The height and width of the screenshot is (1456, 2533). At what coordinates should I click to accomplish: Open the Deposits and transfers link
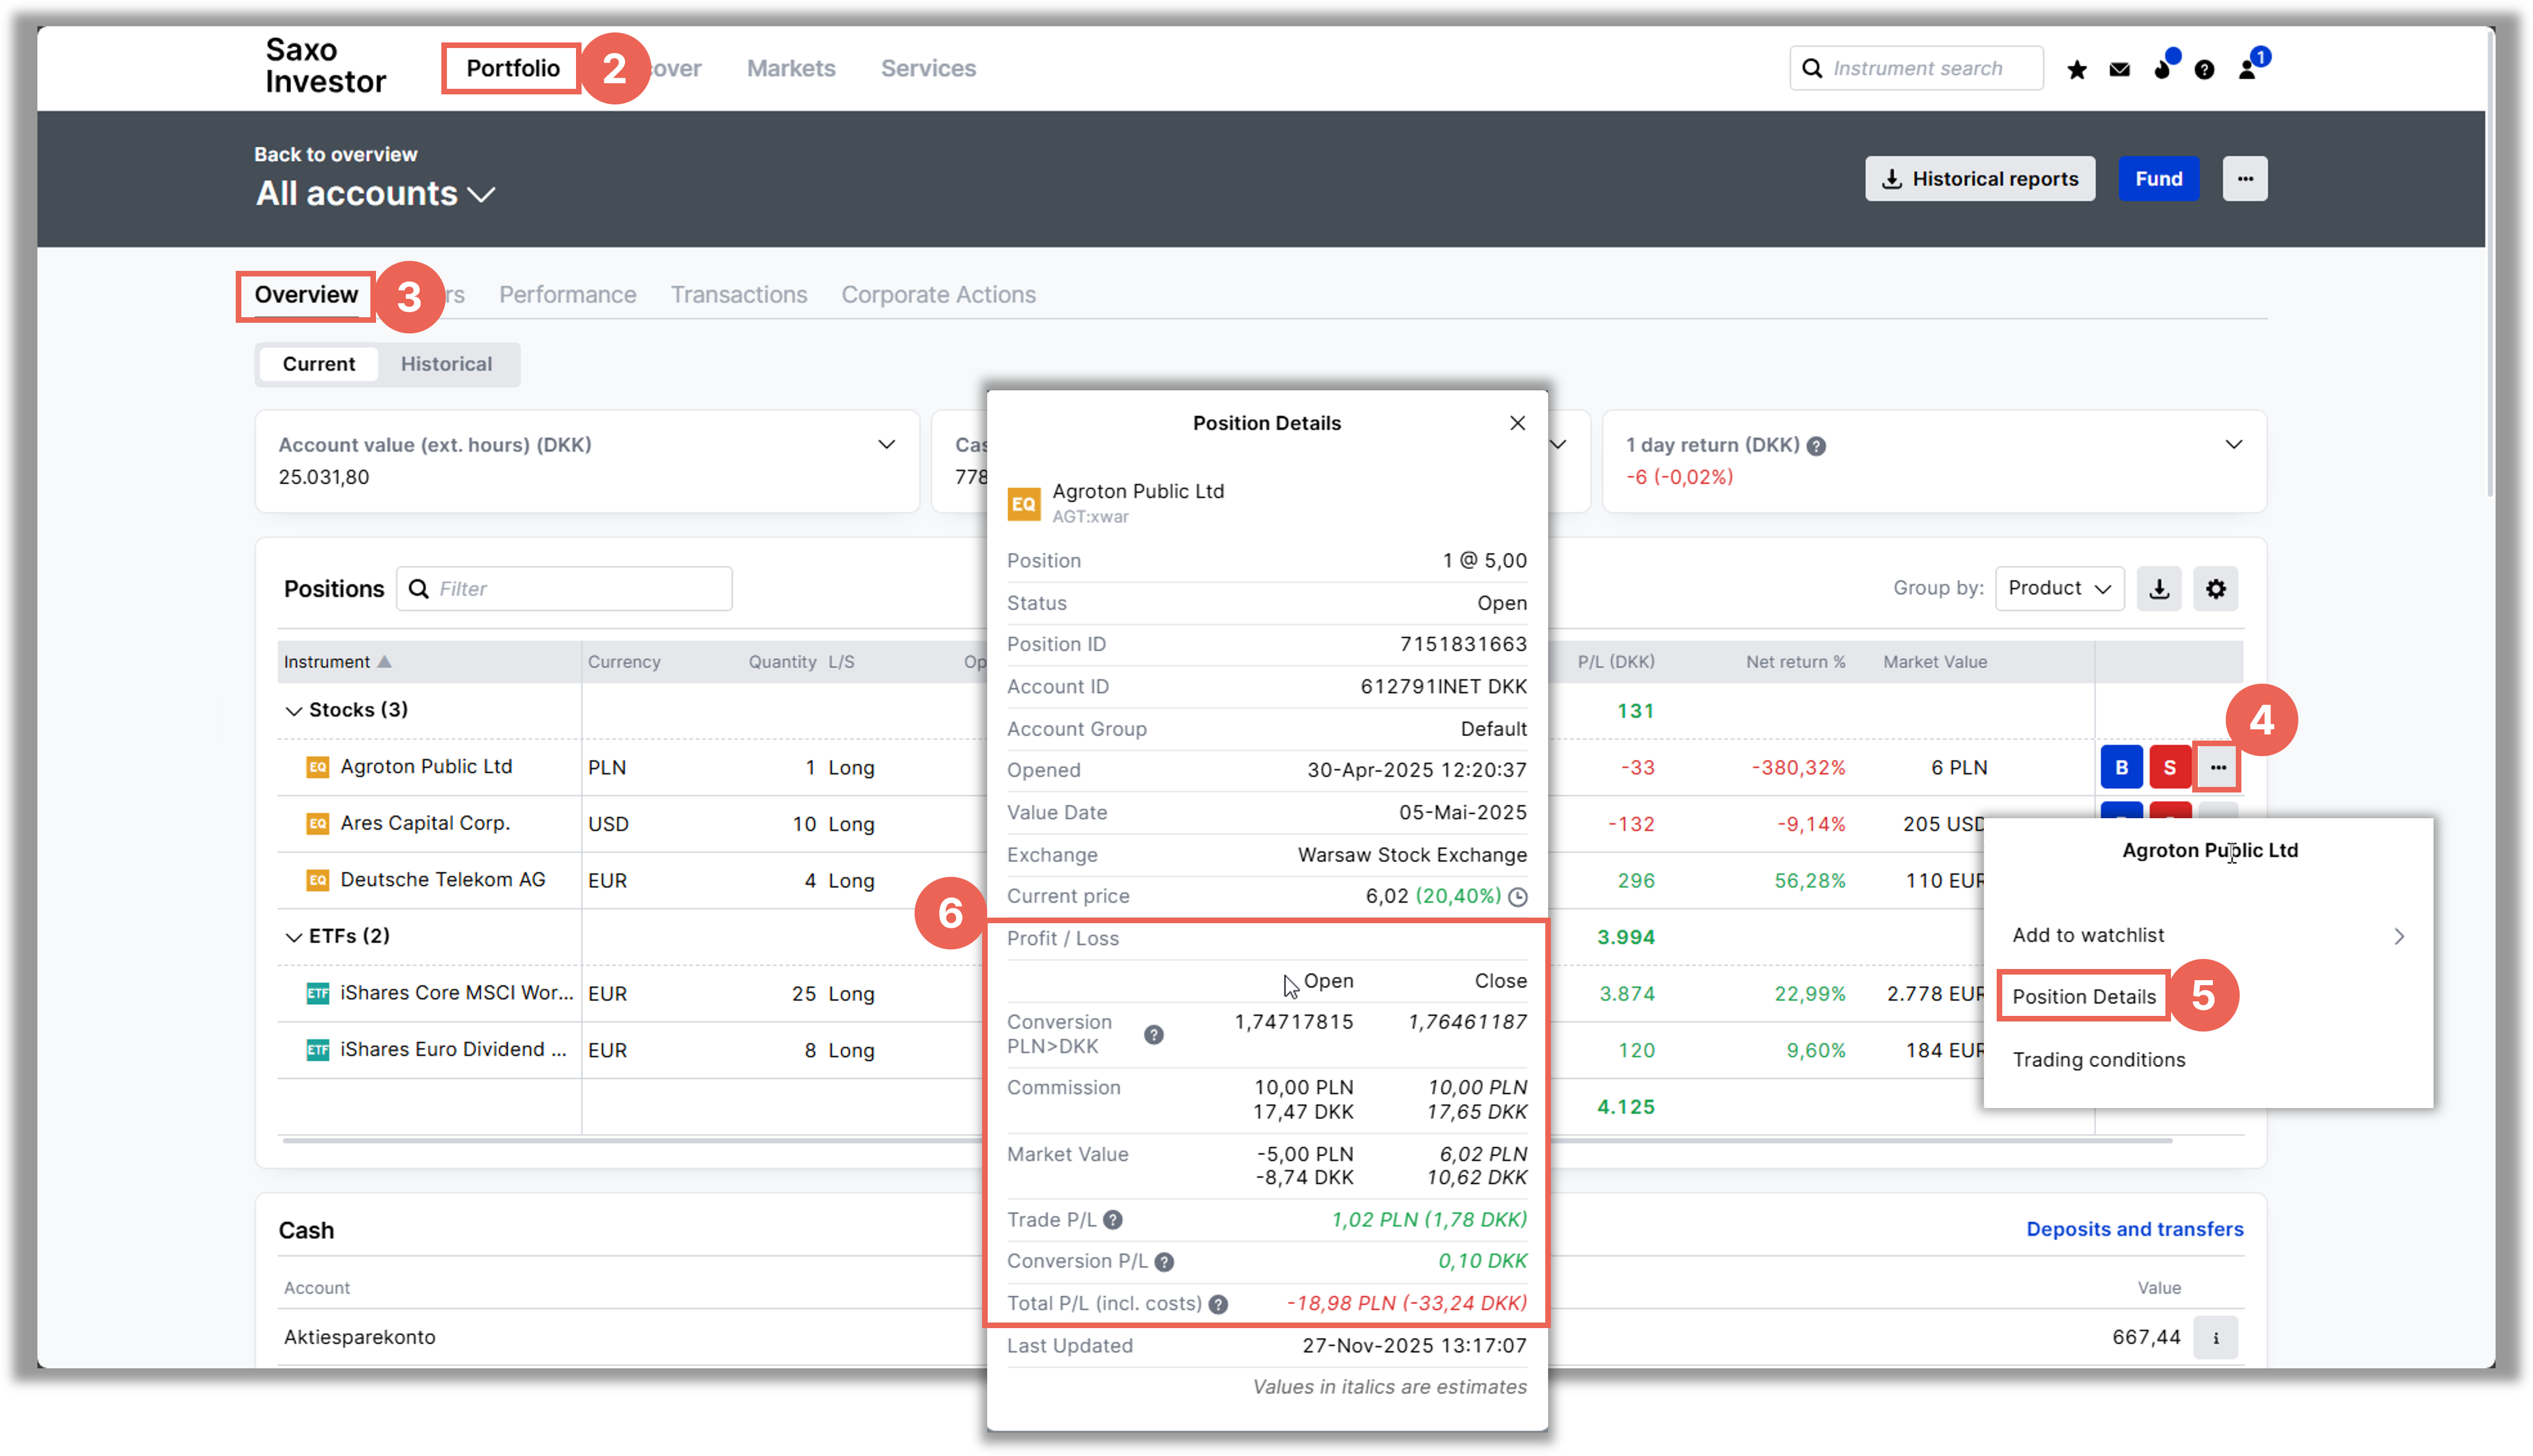2134,1229
